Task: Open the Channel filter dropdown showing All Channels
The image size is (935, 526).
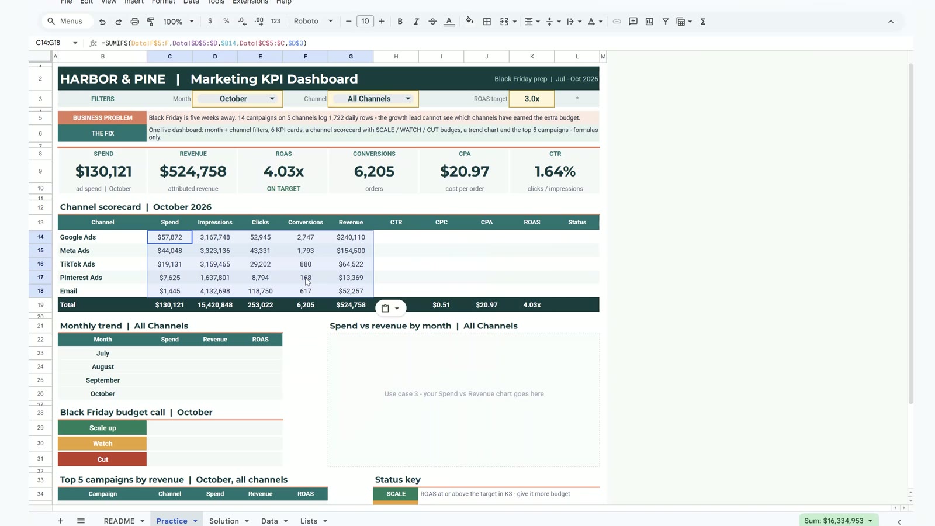Action: (x=373, y=99)
